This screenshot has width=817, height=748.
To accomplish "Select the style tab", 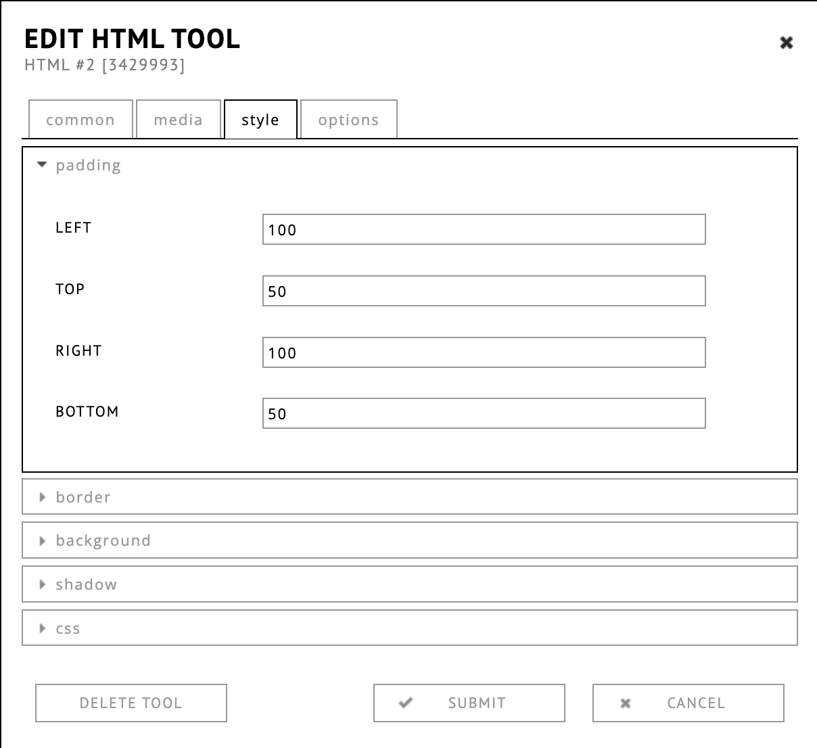I will coord(260,120).
